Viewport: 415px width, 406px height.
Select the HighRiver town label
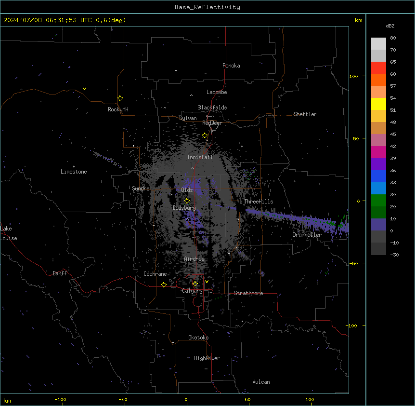pyautogui.click(x=207, y=358)
